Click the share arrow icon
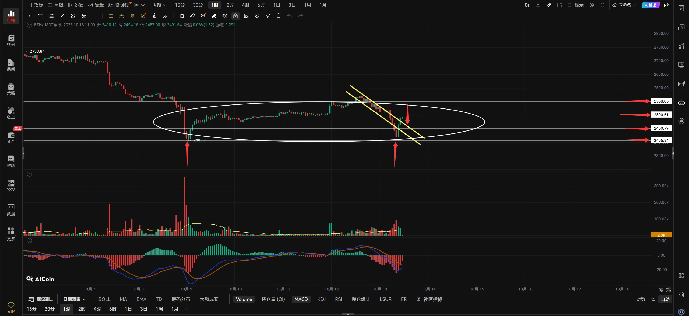689x316 pixels. point(666,5)
